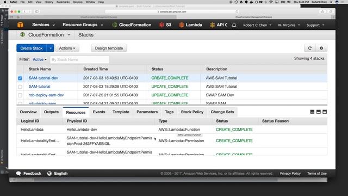
Task: Switch to the Outputs tab
Action: (x=51, y=112)
